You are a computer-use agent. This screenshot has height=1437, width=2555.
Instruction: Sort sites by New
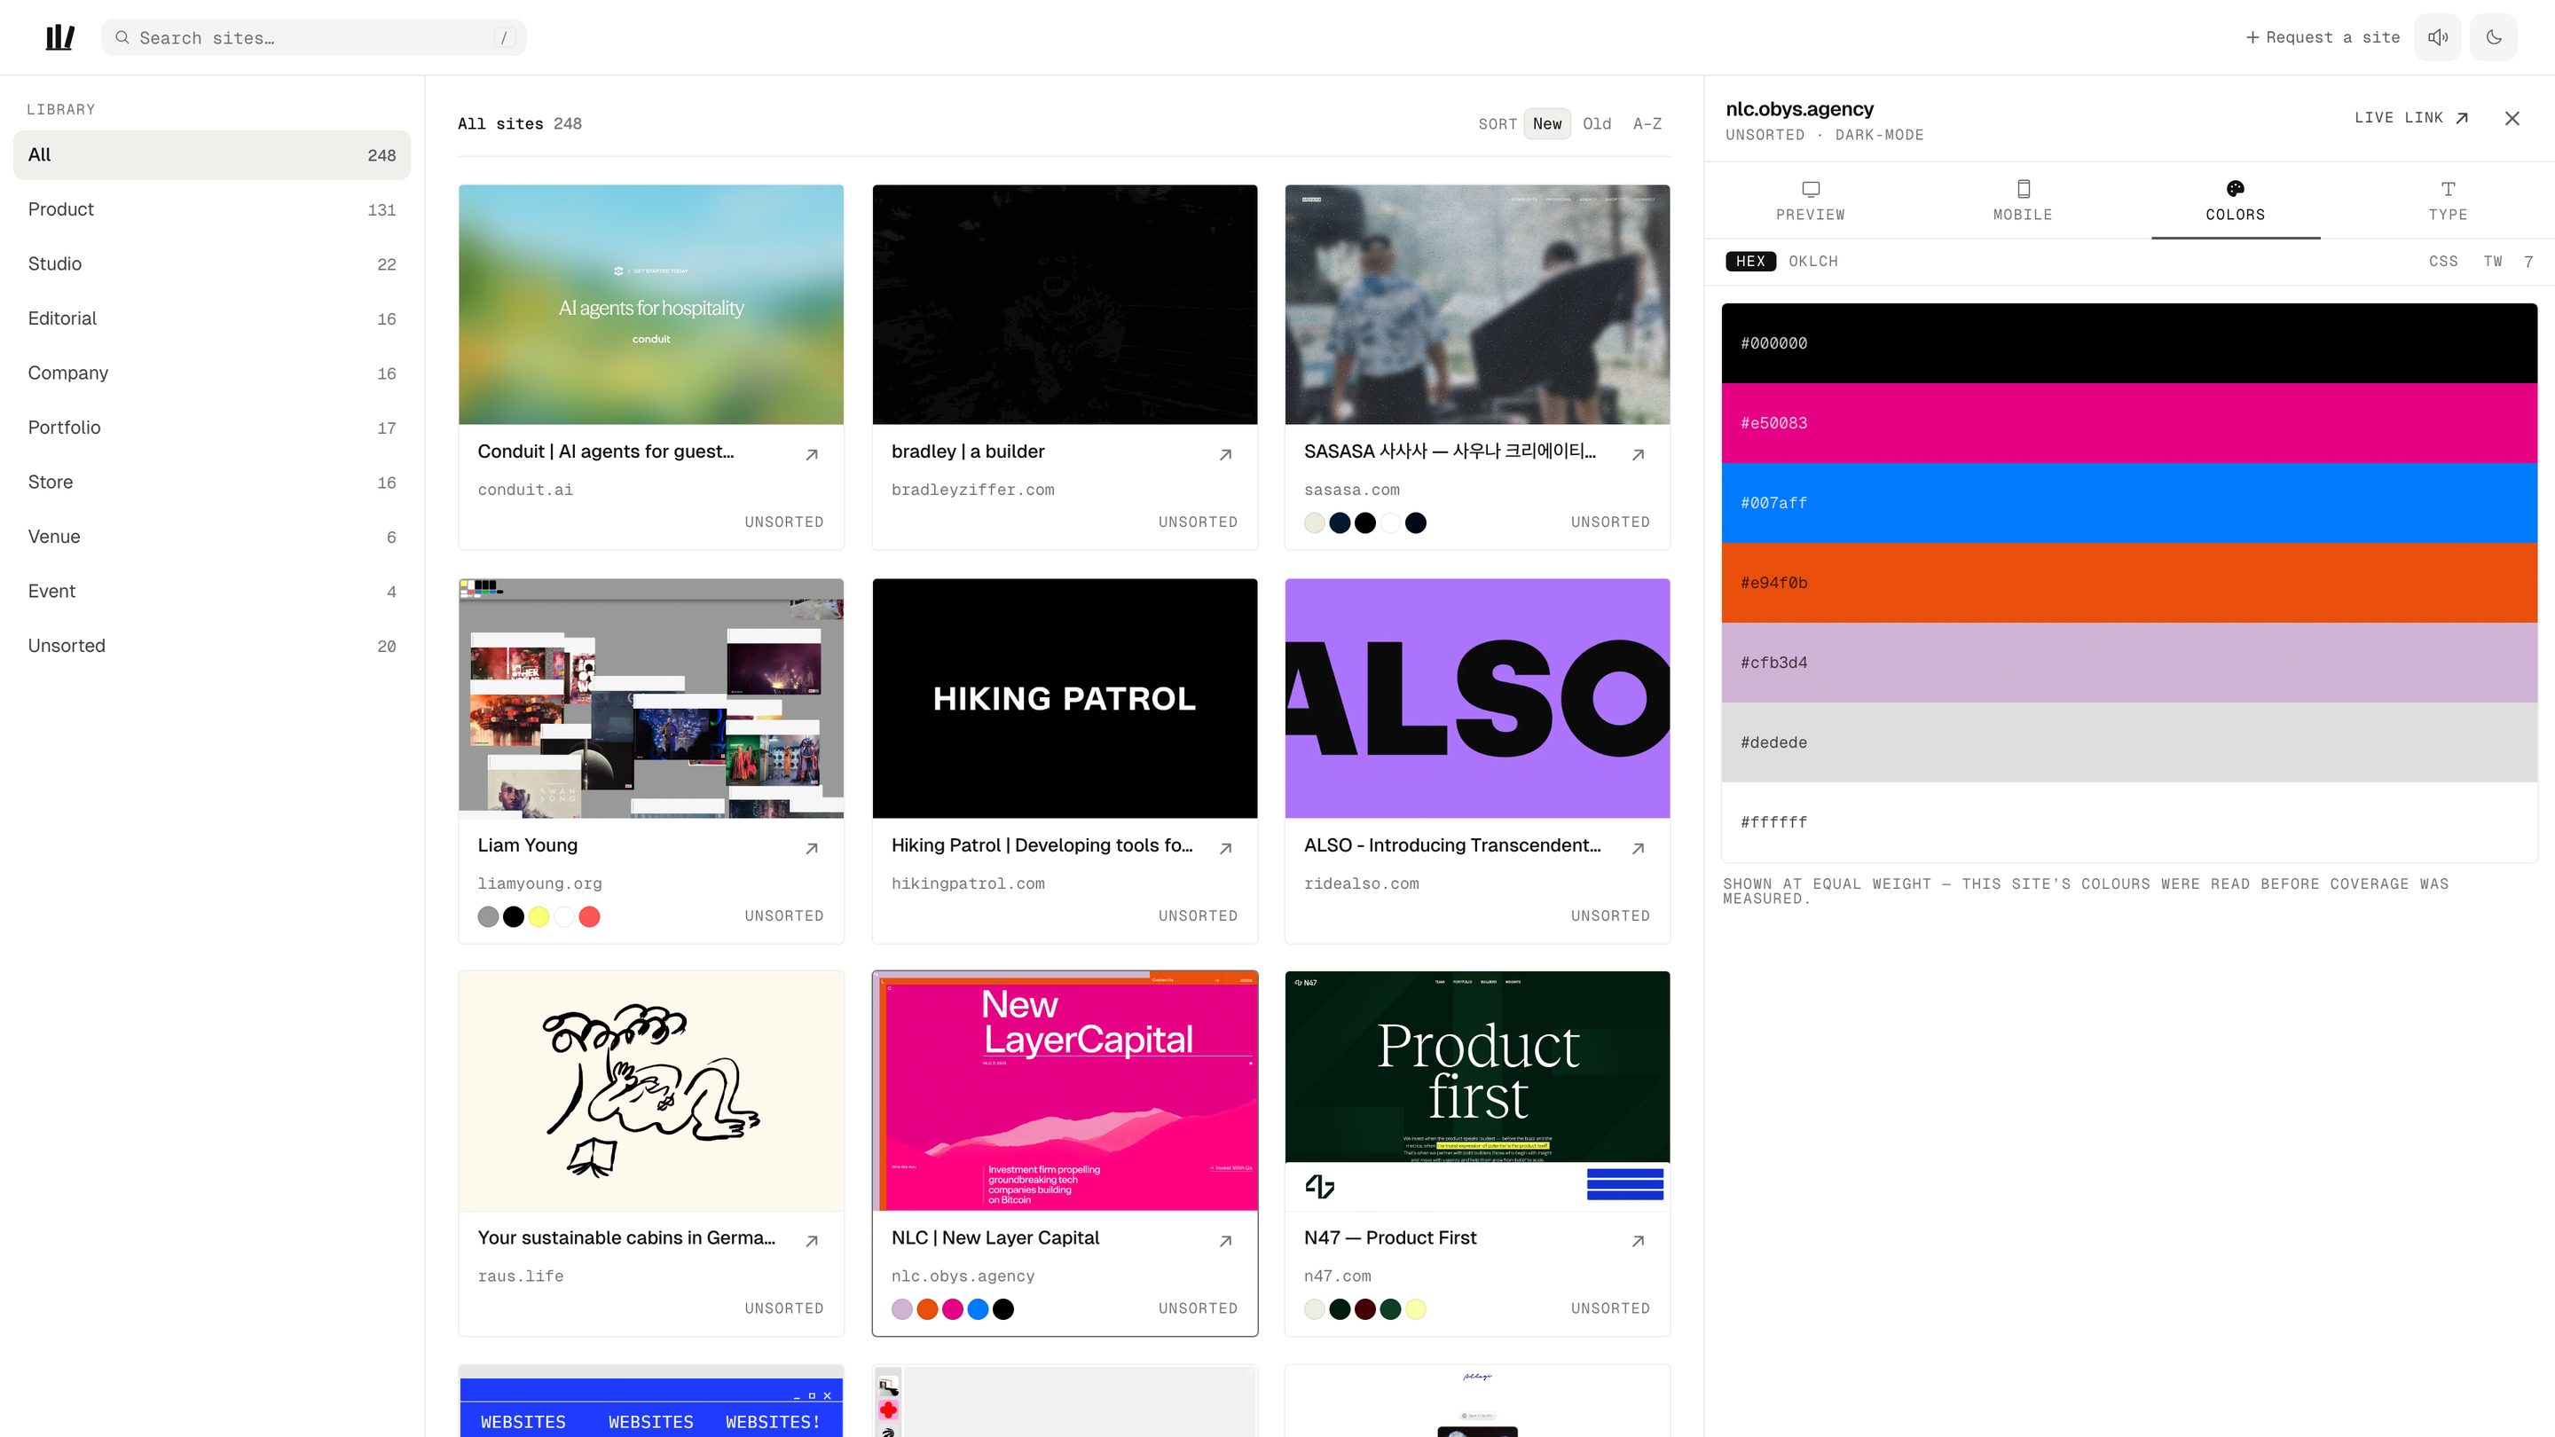pyautogui.click(x=1546, y=124)
